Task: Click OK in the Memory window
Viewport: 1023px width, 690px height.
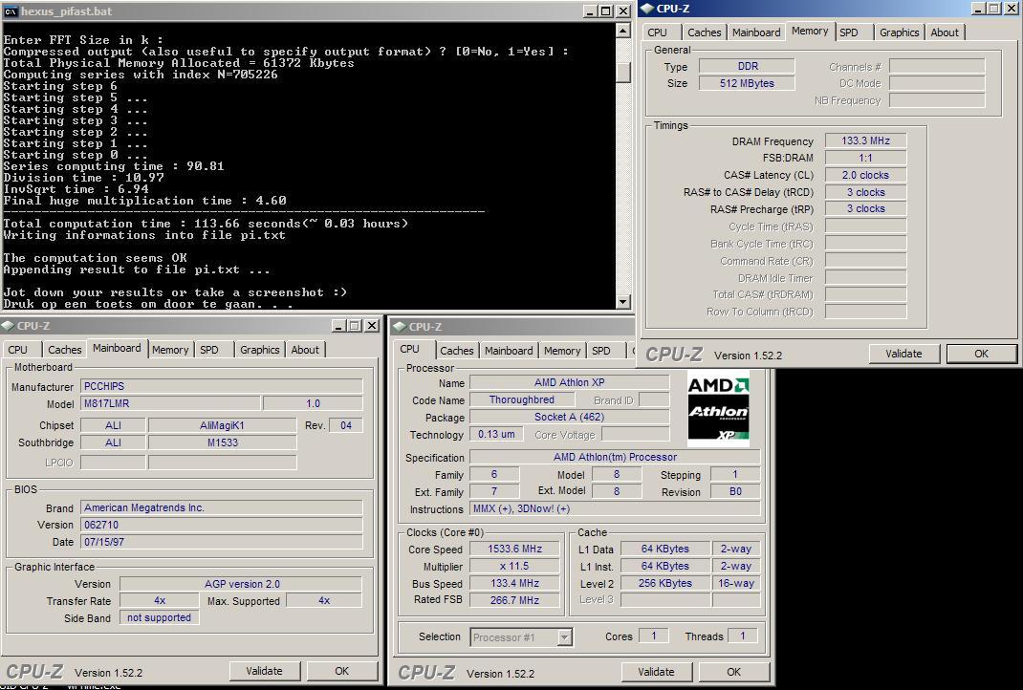Action: point(981,354)
